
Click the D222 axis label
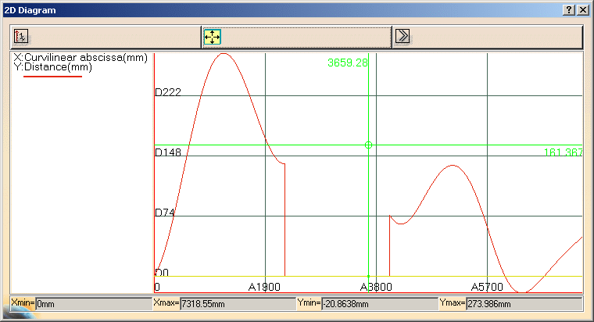pyautogui.click(x=168, y=92)
